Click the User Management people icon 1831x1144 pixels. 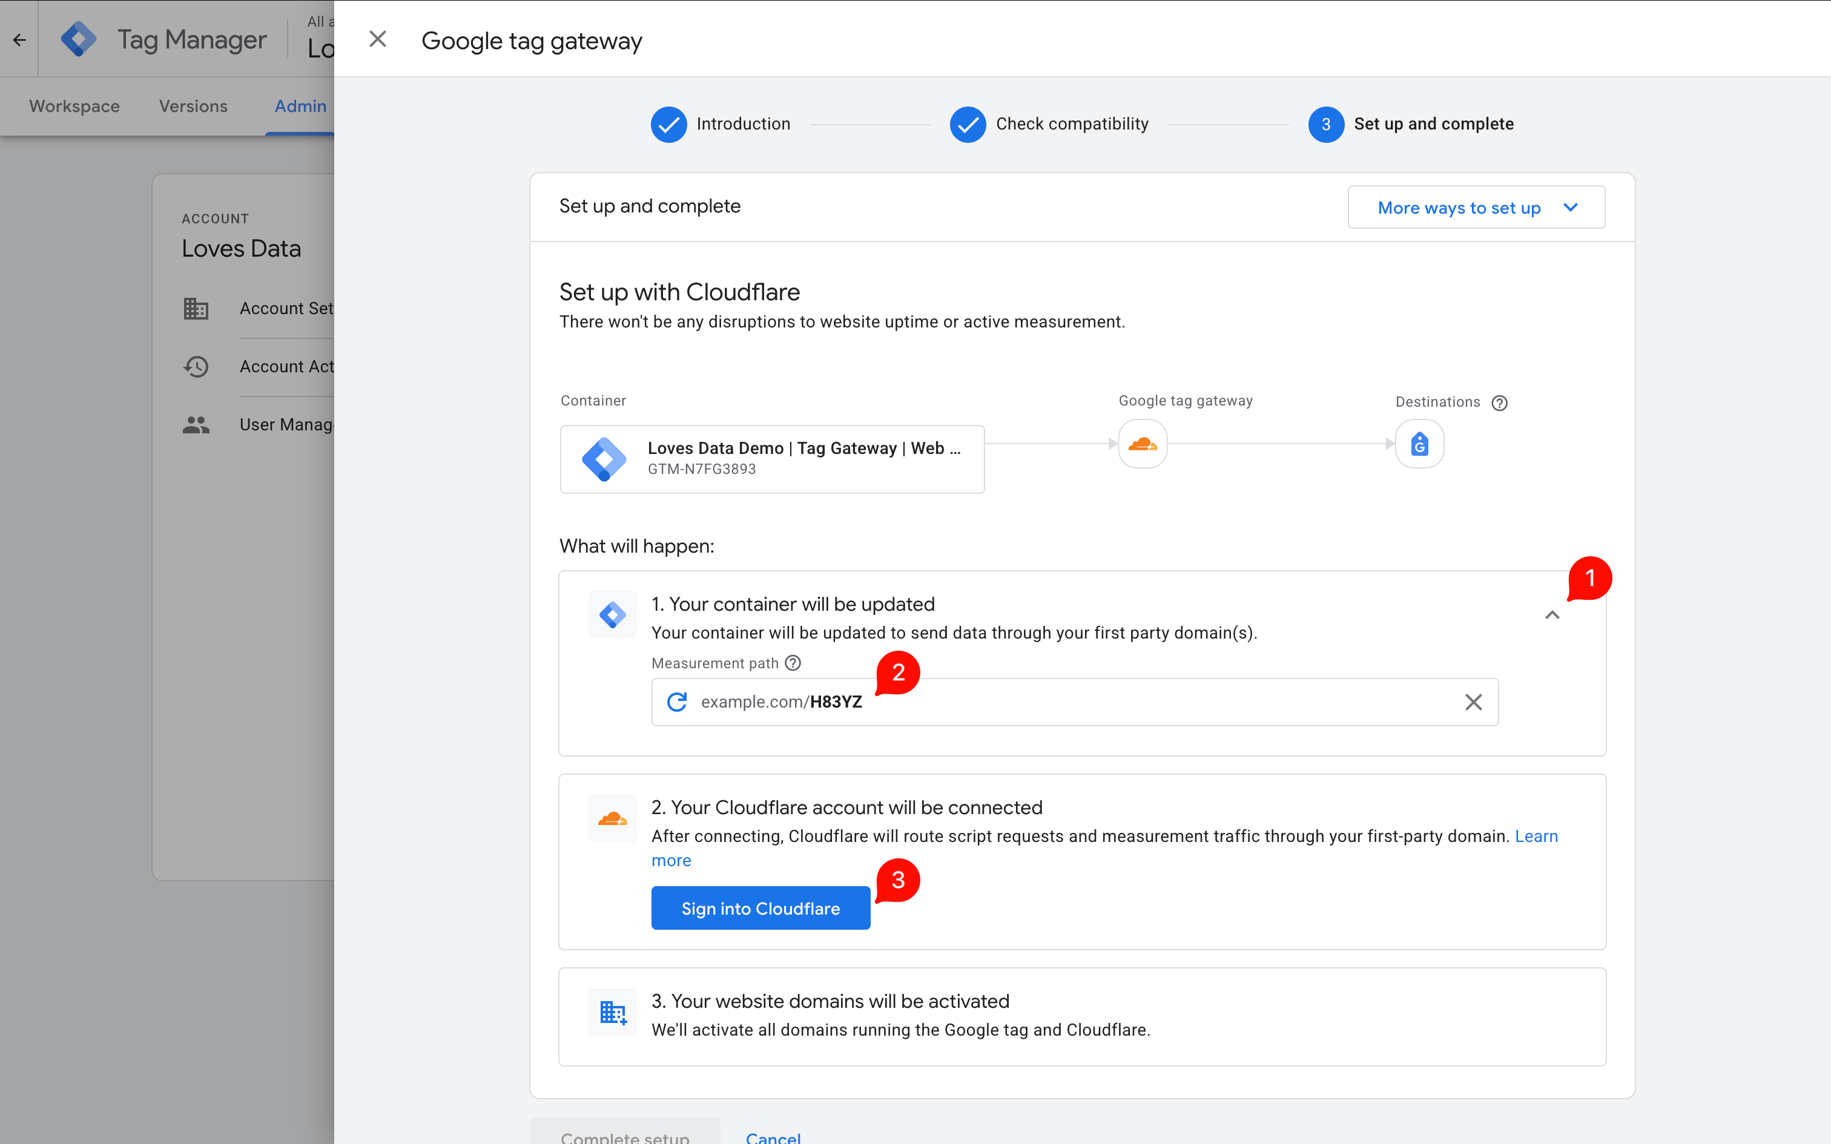[196, 424]
